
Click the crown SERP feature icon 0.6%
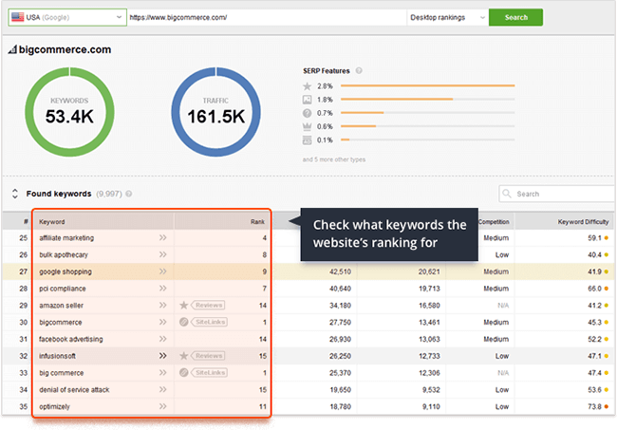click(x=307, y=126)
